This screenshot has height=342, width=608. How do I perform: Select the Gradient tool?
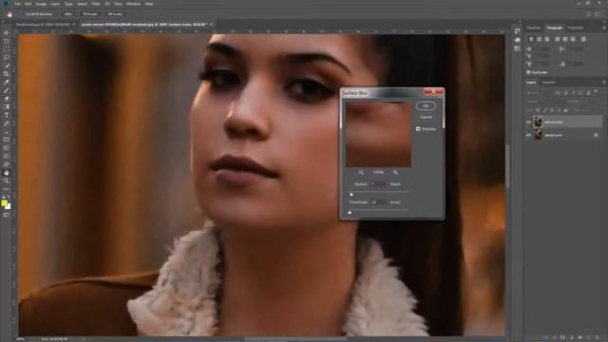tap(7, 106)
